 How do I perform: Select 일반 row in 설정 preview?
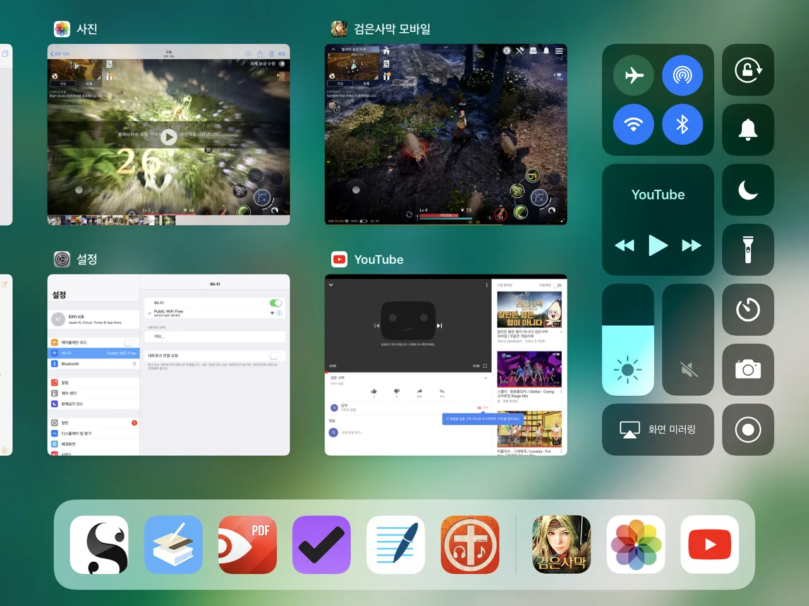[94, 422]
